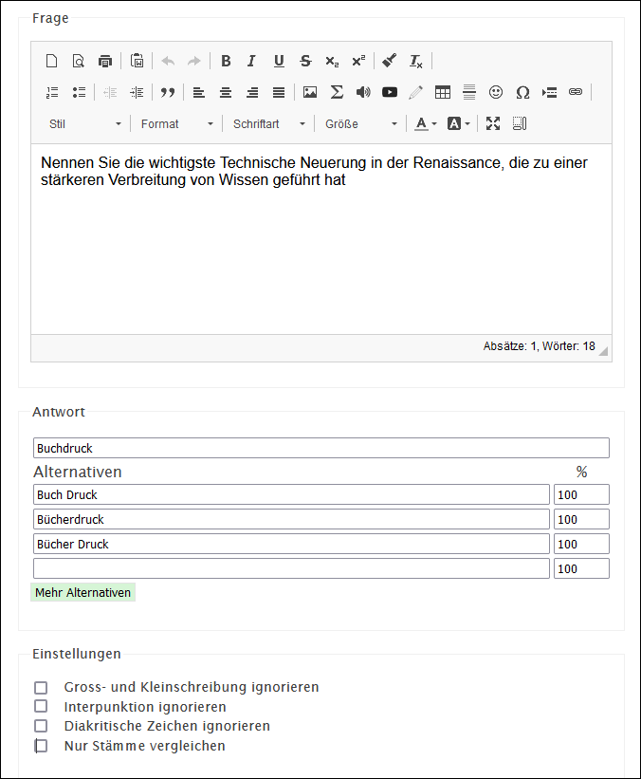Insert a numbered list
This screenshot has width=641, height=779.
click(x=52, y=92)
